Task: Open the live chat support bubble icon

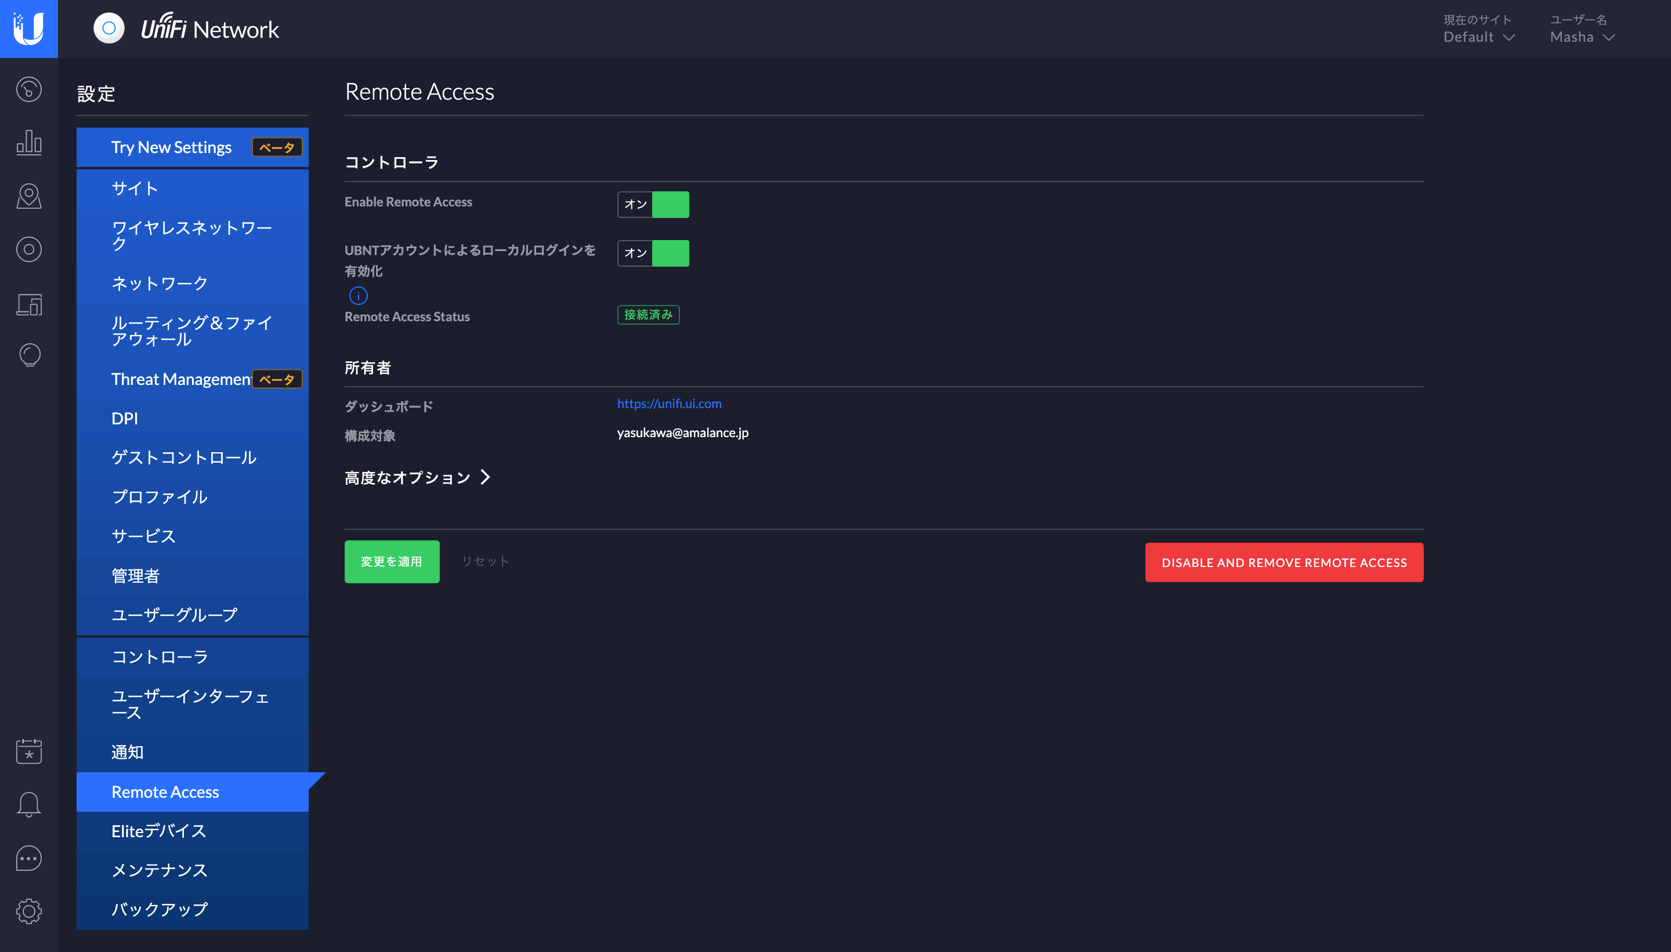Action: (x=29, y=859)
